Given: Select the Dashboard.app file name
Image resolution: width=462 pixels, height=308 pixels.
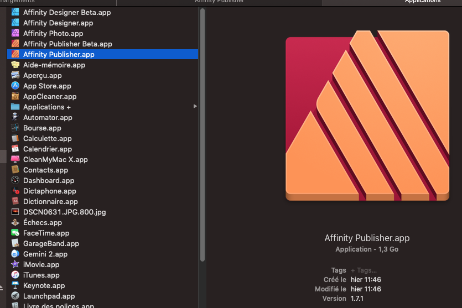Looking at the screenshot, I should pyautogui.click(x=49, y=180).
